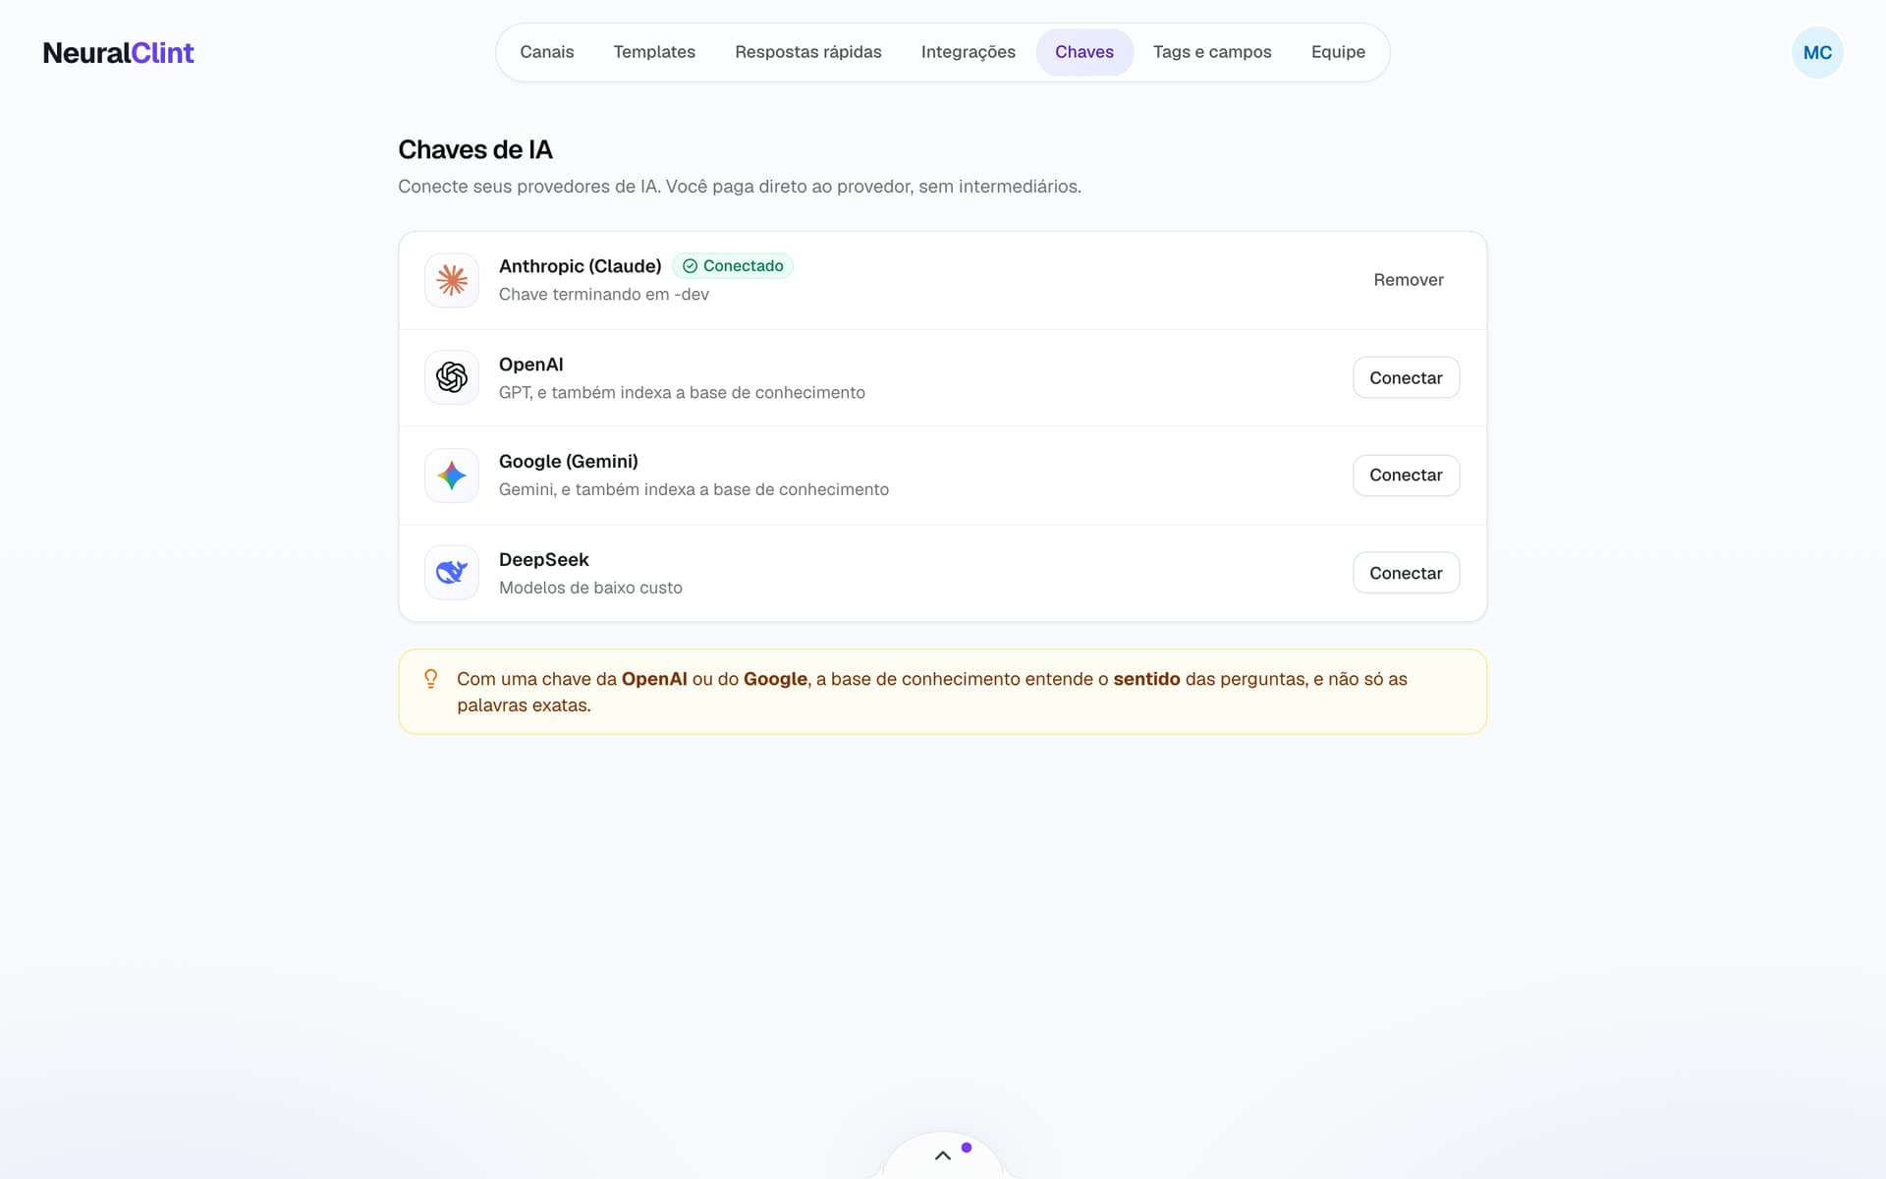Image resolution: width=1886 pixels, height=1179 pixels.
Task: Click the OpenAI logo icon
Action: coord(452,377)
